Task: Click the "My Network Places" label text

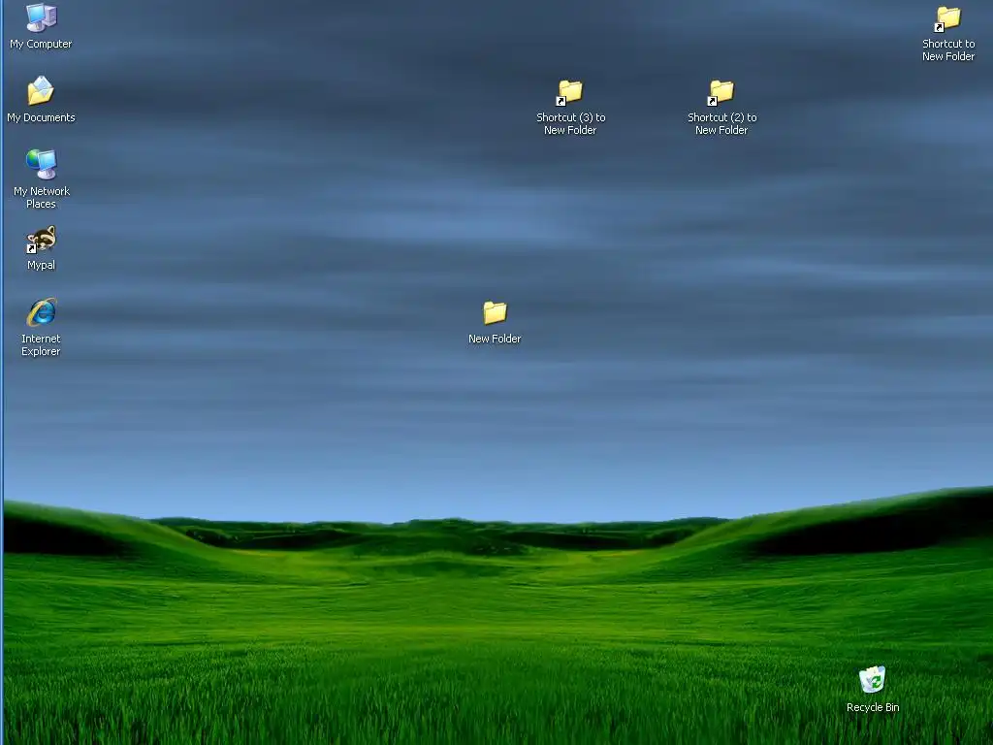Action: (41, 197)
